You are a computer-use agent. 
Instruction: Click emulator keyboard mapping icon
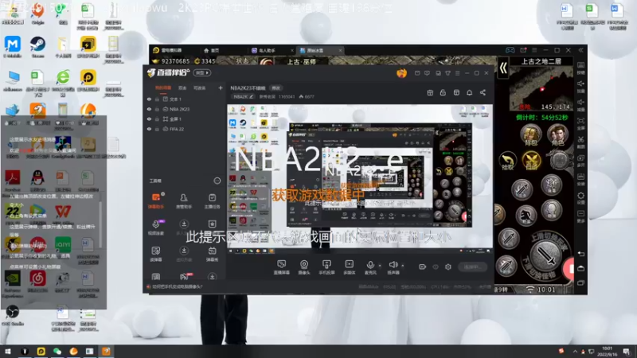pyautogui.click(x=581, y=65)
